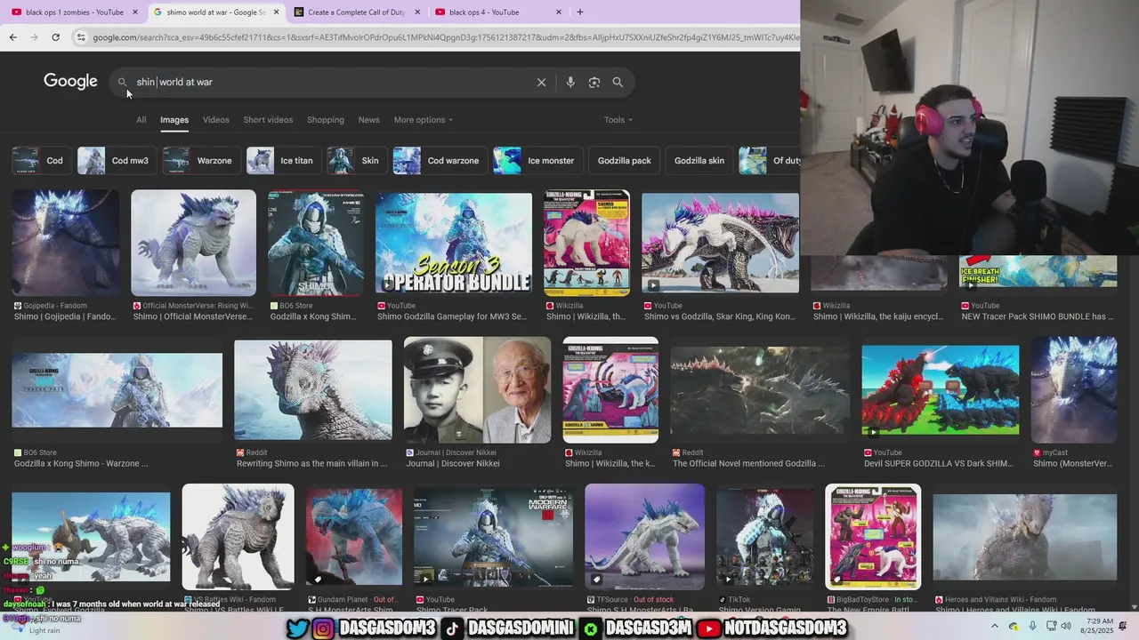The image size is (1139, 640).
Task: Show hidden tray icons chevron
Action: pos(994,626)
